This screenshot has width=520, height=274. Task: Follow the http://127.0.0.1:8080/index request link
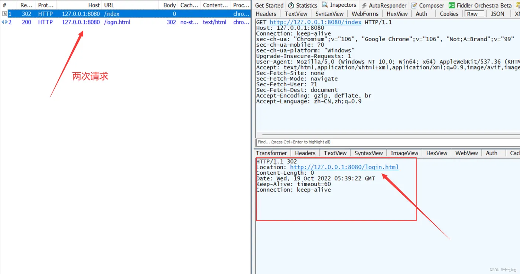coord(315,22)
